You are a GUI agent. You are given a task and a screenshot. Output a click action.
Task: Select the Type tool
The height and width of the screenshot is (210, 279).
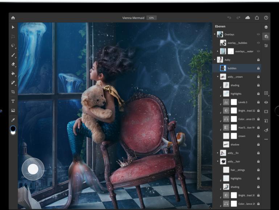(13, 101)
